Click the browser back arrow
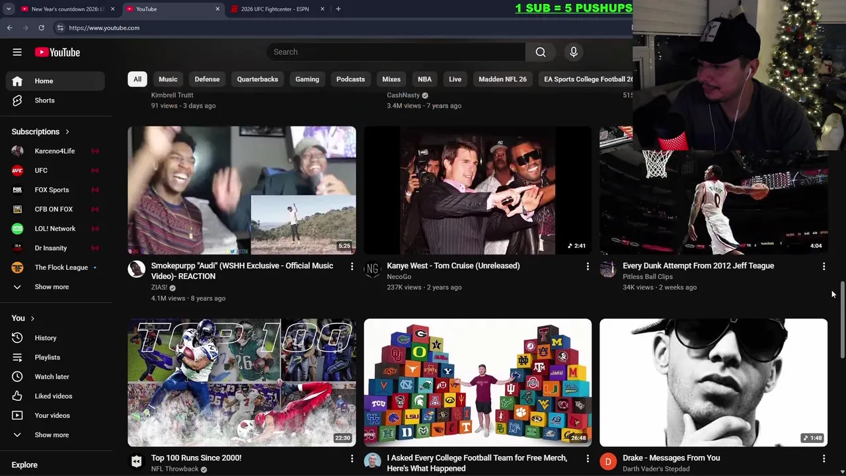The width and height of the screenshot is (846, 476). [x=9, y=28]
